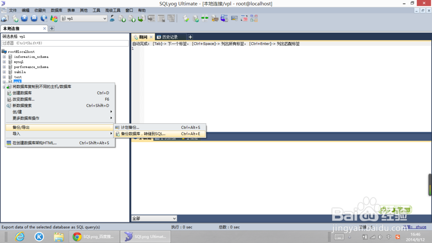Screen dimensions: 432x243
Task: Choose 在创建数据库架构HTML... menu item
Action: pyautogui.click(x=60, y=143)
